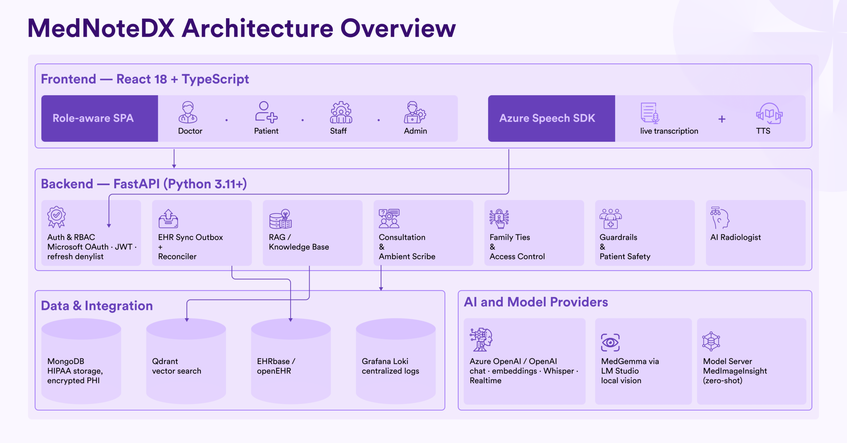Click the plus sign between transcription and TTS
The height and width of the screenshot is (443, 847).
(722, 119)
